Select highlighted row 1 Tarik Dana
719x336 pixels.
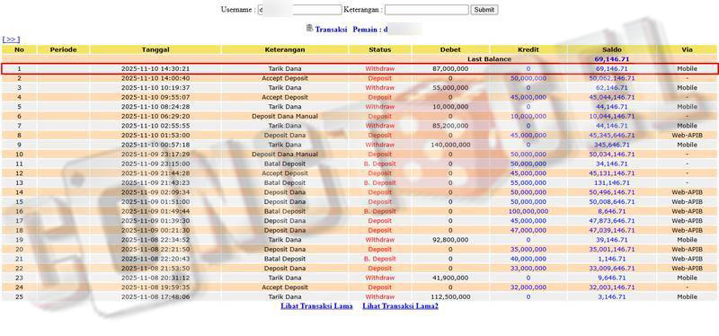(359, 69)
